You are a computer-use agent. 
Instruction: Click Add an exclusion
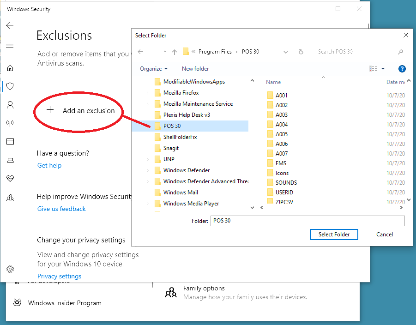tap(88, 111)
